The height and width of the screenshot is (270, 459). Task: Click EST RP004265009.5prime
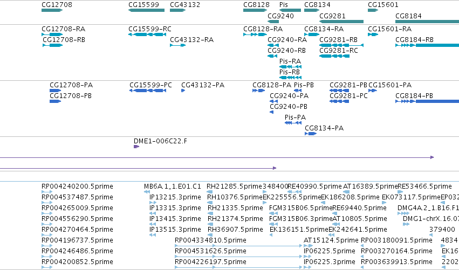[x=47, y=213]
